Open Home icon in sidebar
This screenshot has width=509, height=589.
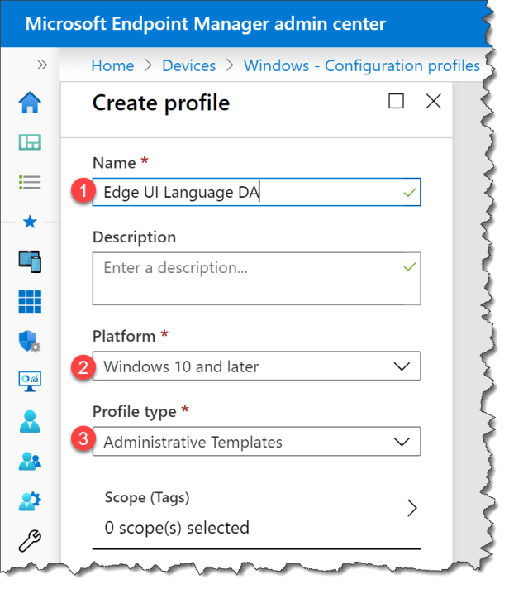(x=30, y=103)
